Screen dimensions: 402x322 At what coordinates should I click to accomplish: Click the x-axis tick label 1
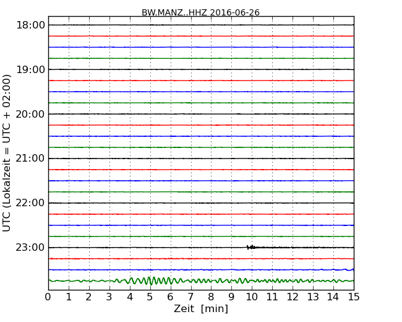pos(69,297)
